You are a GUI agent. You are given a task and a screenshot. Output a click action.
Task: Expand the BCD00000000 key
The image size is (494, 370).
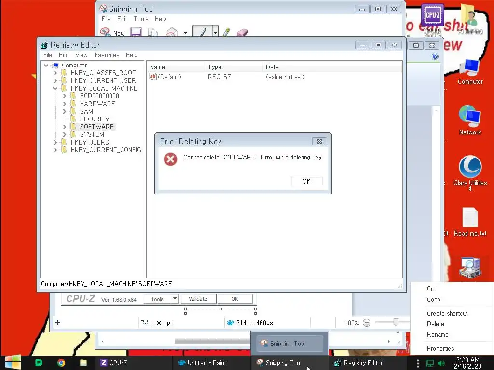pos(64,96)
